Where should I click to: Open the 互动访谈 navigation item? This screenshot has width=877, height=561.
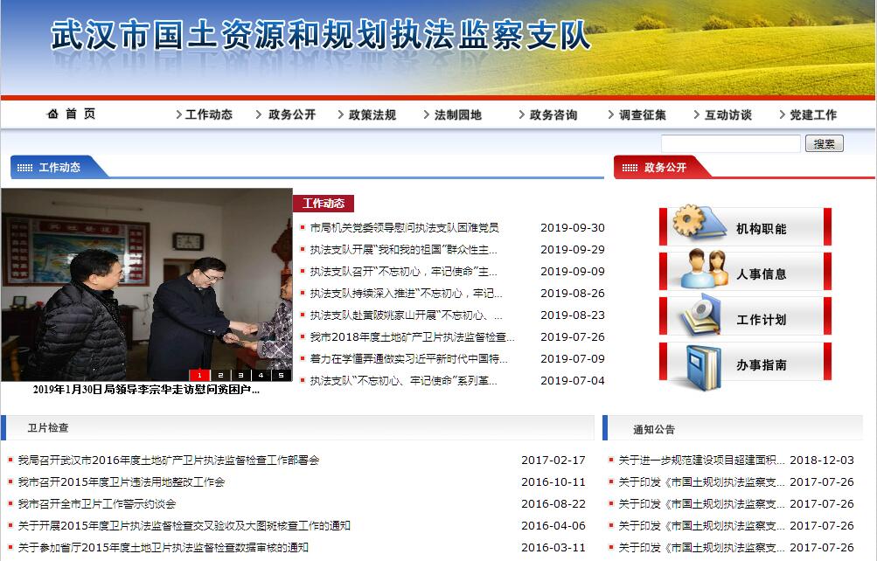click(x=727, y=114)
